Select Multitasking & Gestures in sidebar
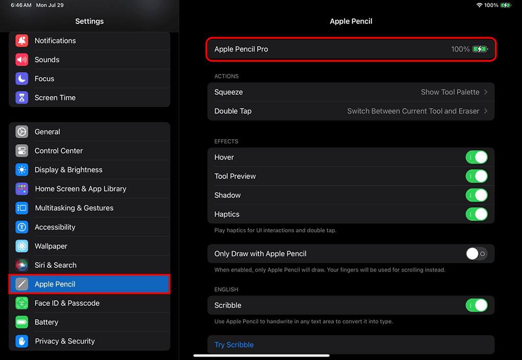This screenshot has height=360, width=522. point(74,208)
